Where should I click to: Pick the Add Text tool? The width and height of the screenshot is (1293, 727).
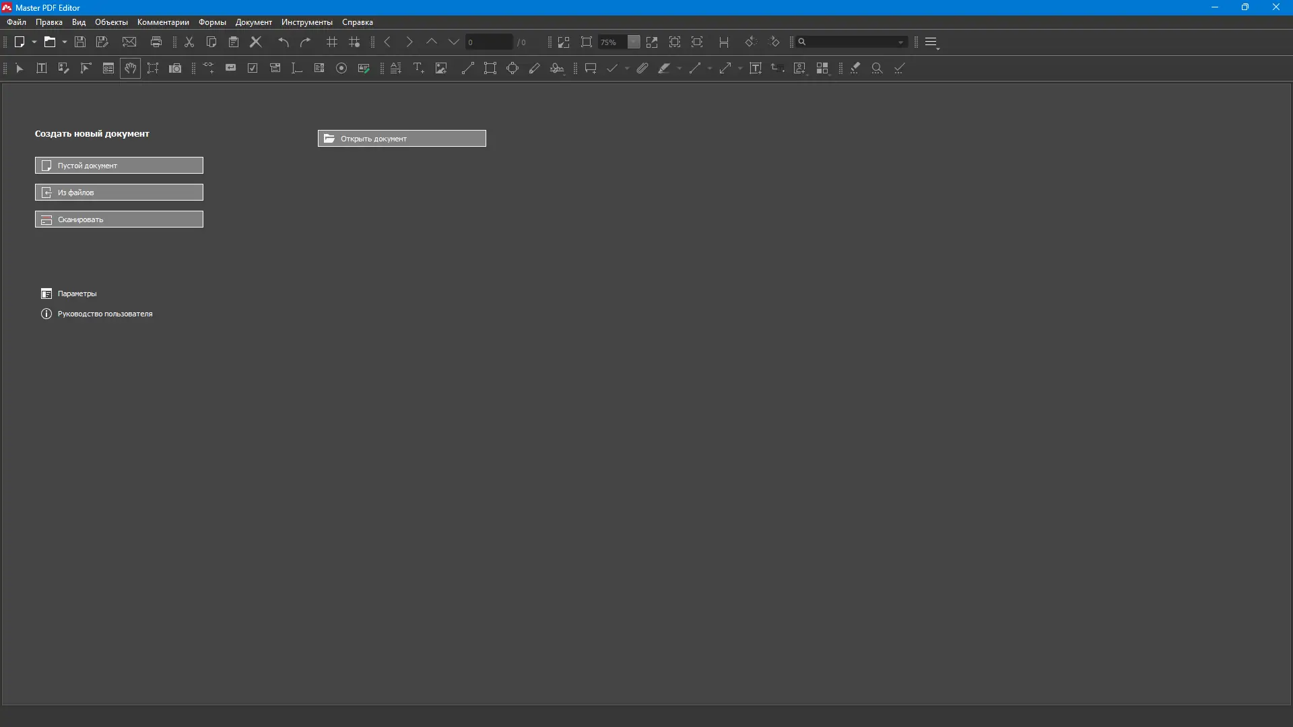point(418,68)
